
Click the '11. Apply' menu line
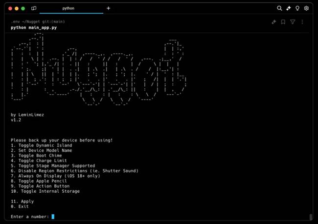[22, 201]
